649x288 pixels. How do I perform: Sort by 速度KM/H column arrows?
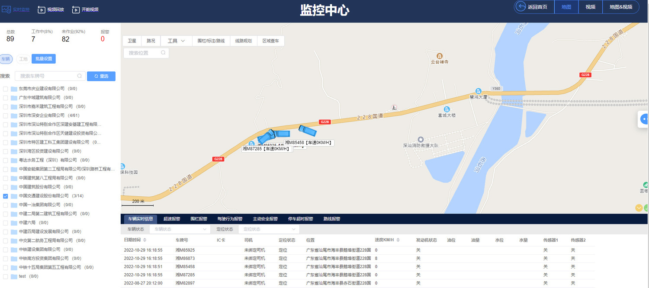[x=398, y=240]
